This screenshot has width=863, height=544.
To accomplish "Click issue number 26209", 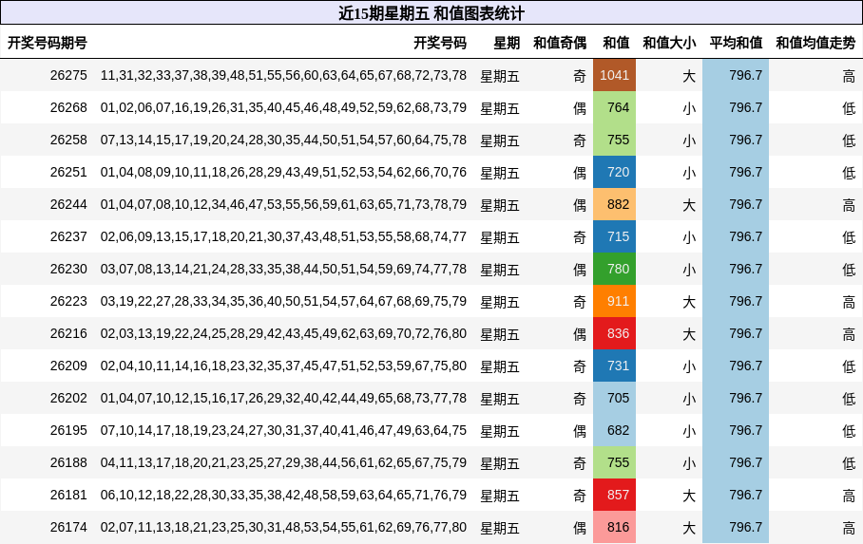I will 68,366.
